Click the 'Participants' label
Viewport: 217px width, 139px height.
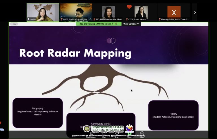pyautogui.click(x=91, y=137)
